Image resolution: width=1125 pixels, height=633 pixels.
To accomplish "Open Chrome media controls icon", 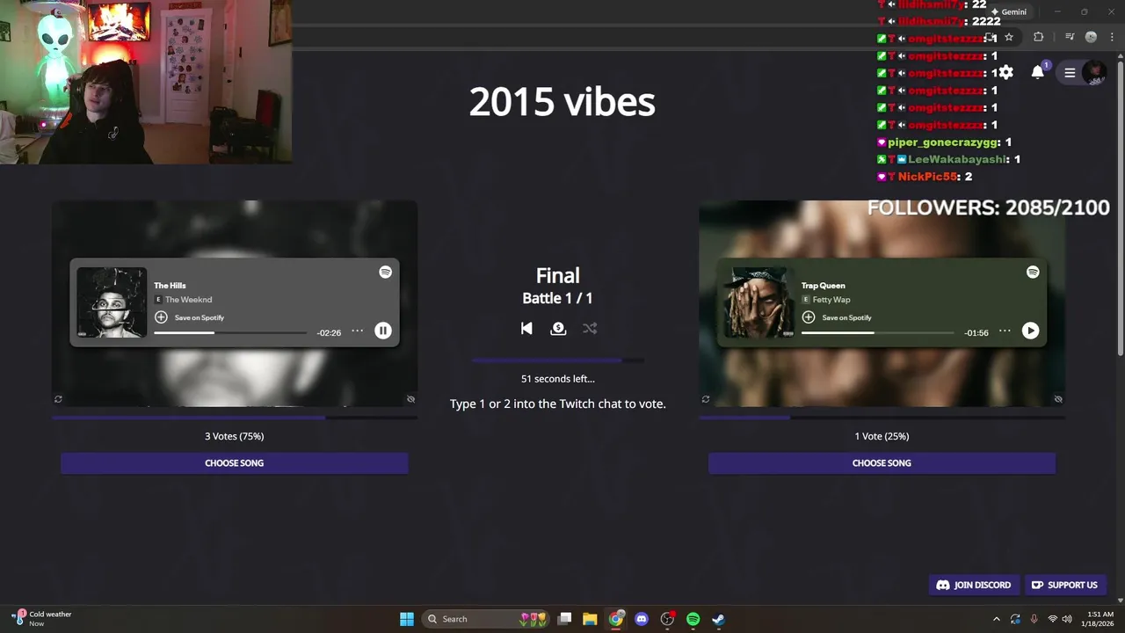I will point(1070,37).
